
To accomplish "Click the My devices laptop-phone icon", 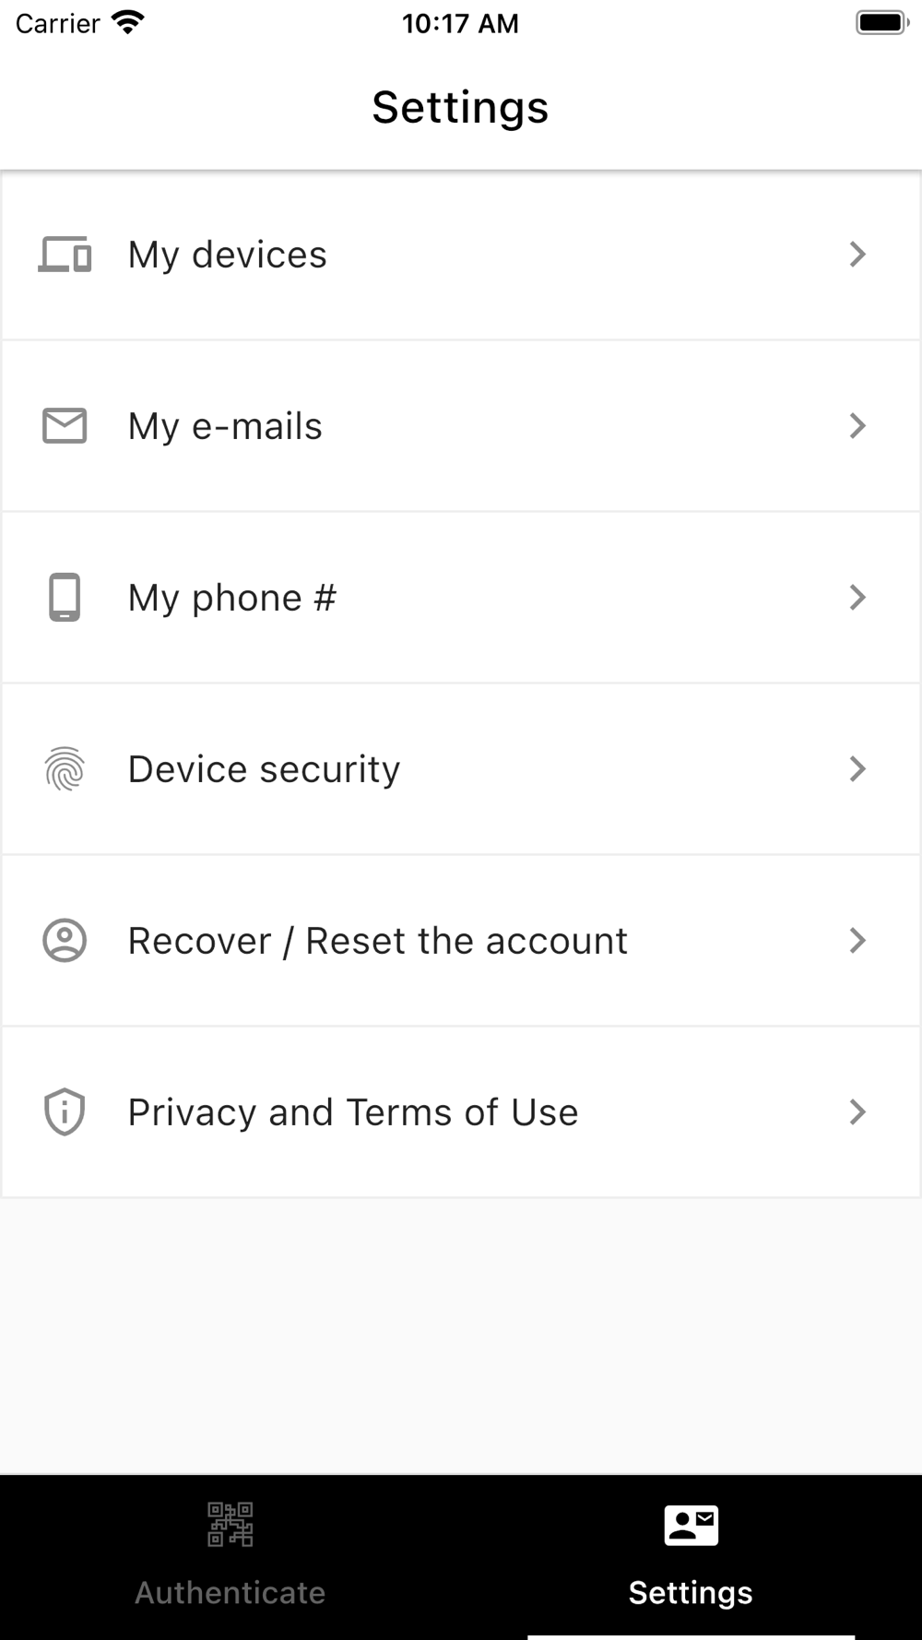I will (x=65, y=255).
